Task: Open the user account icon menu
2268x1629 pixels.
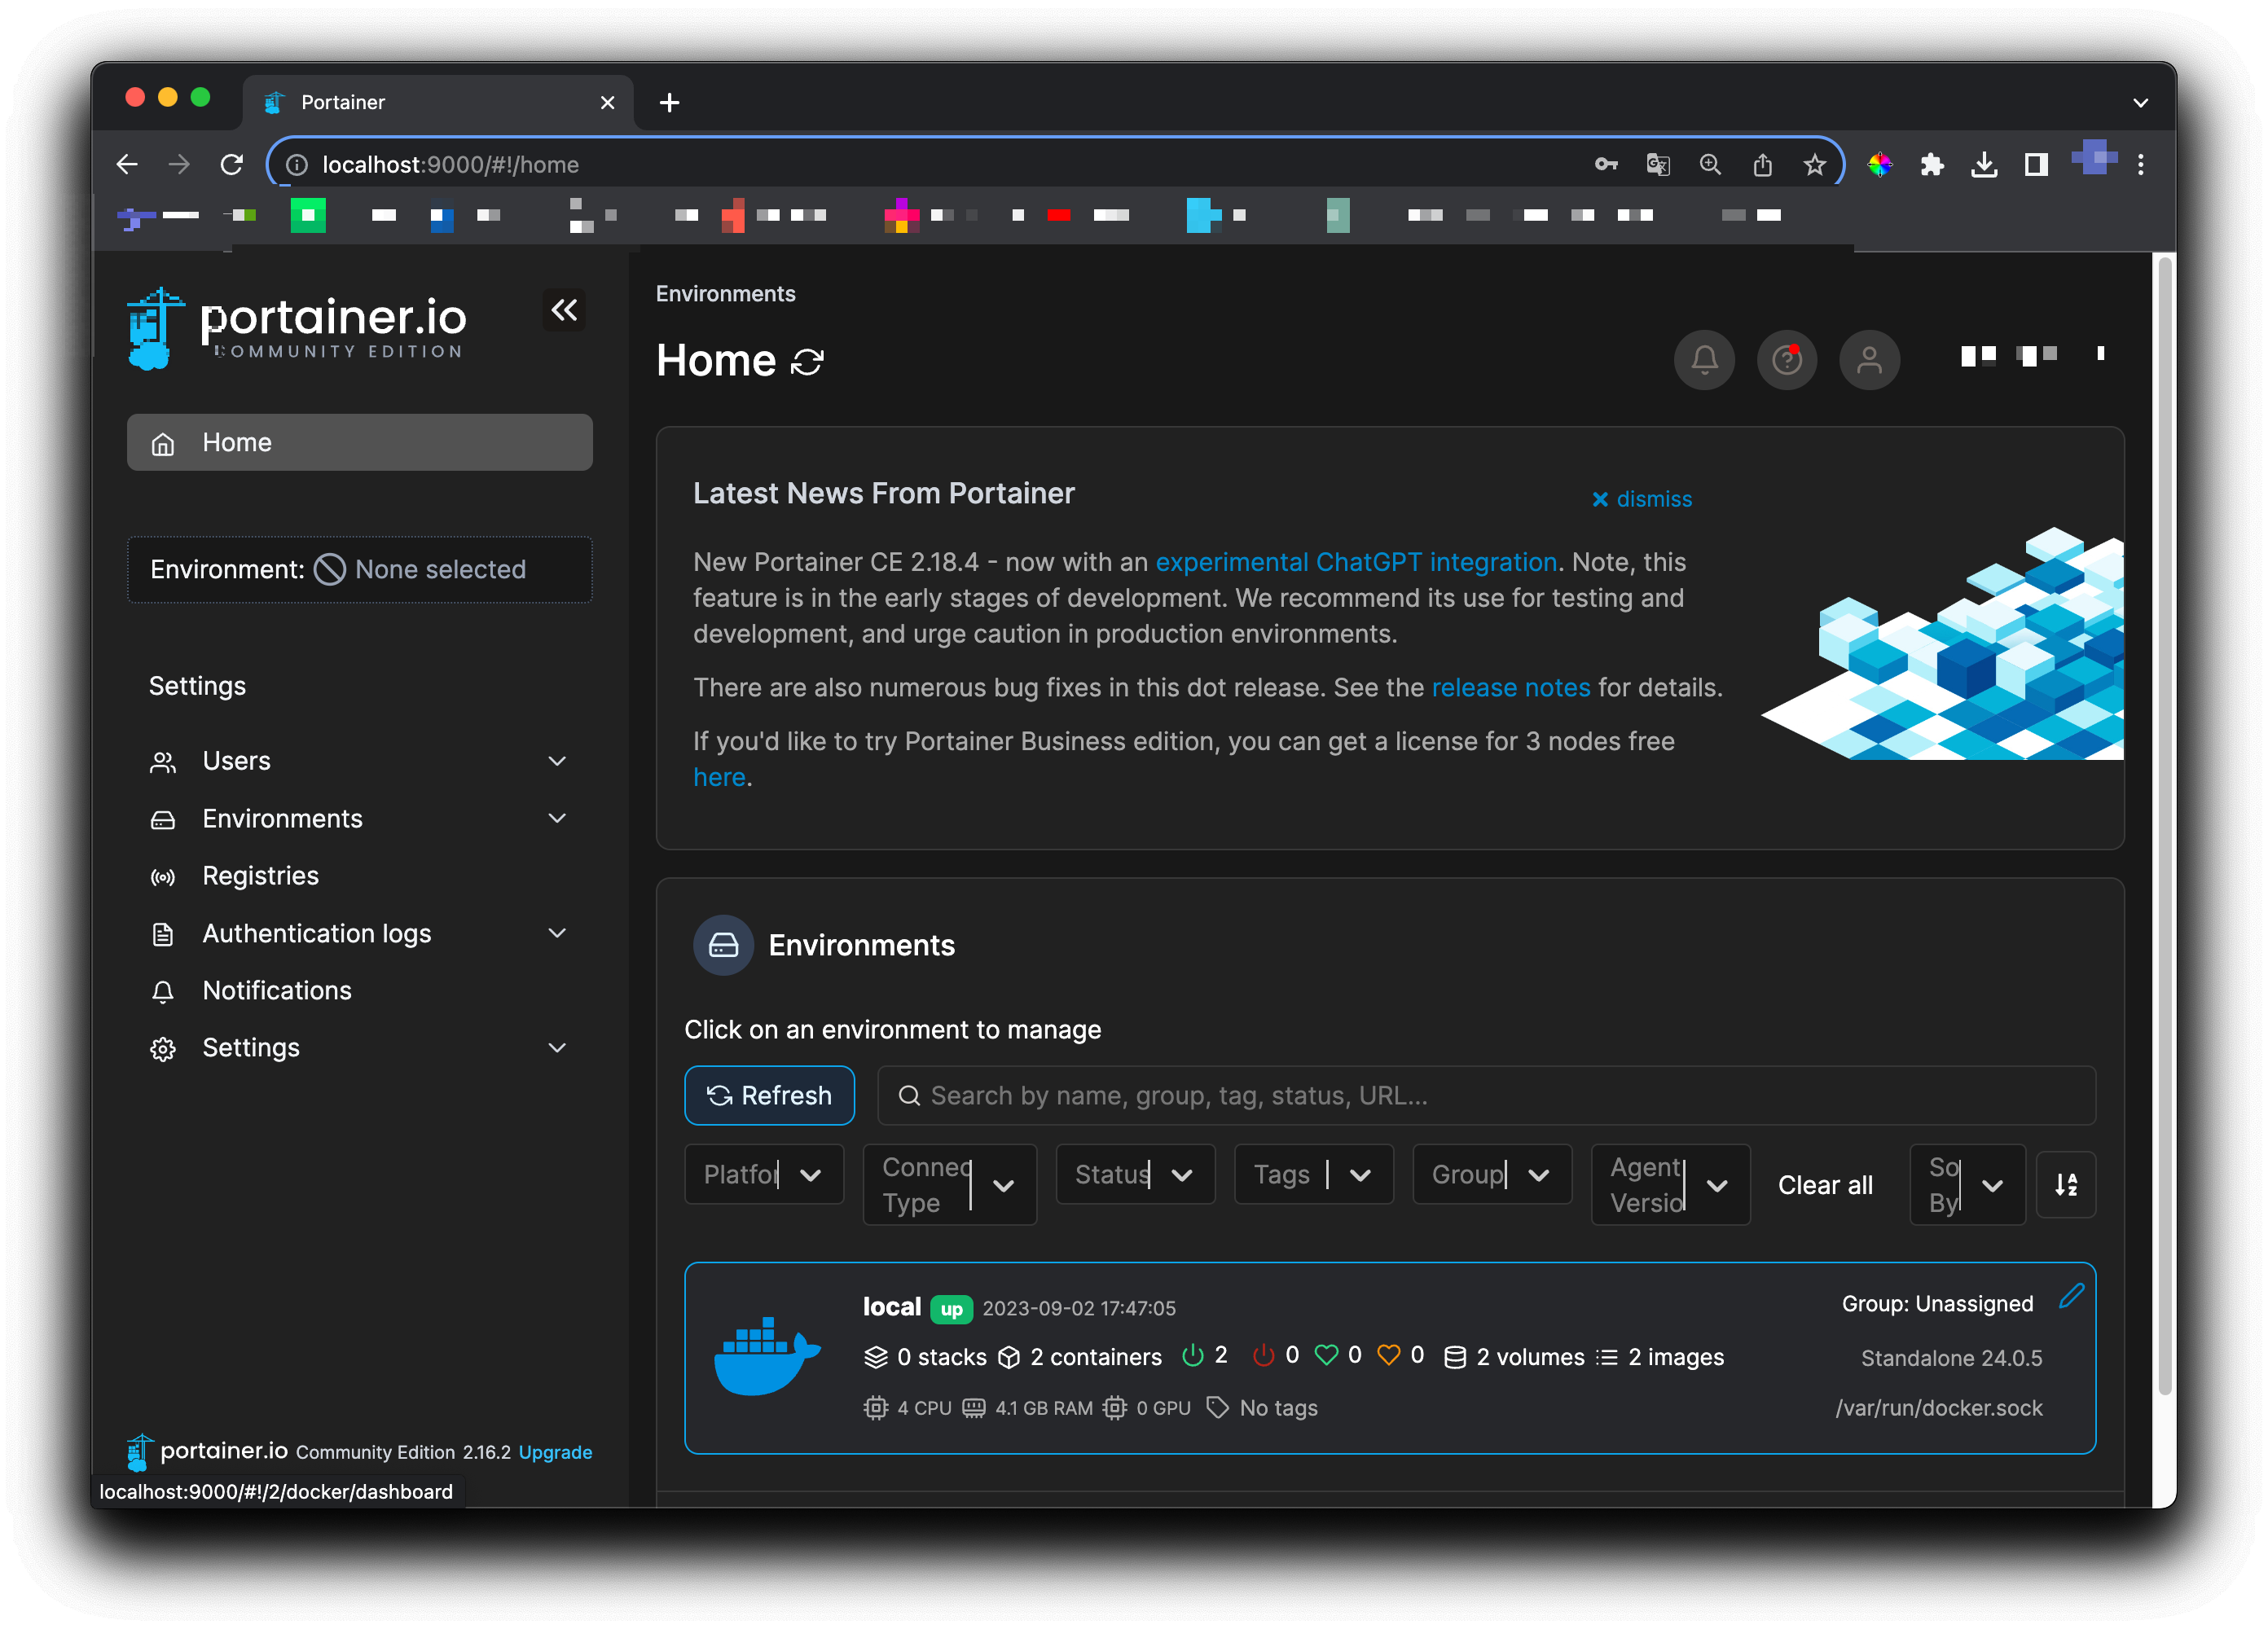Action: (x=1869, y=360)
